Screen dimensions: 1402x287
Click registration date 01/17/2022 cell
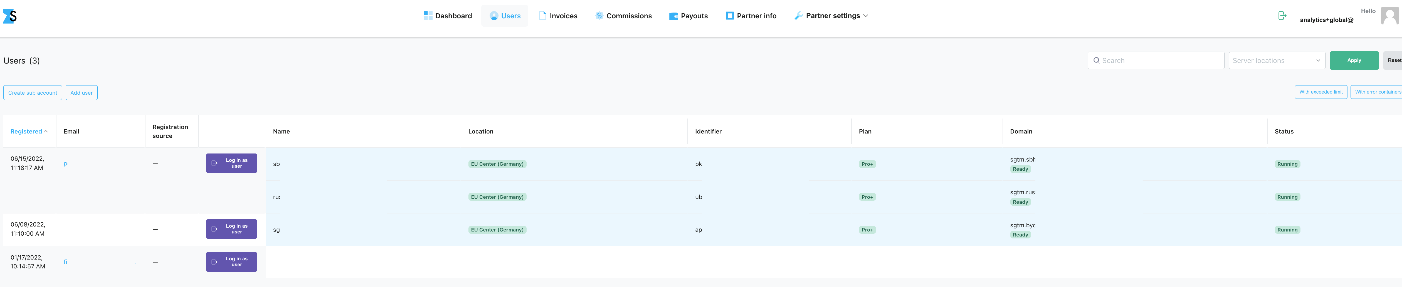click(28, 262)
